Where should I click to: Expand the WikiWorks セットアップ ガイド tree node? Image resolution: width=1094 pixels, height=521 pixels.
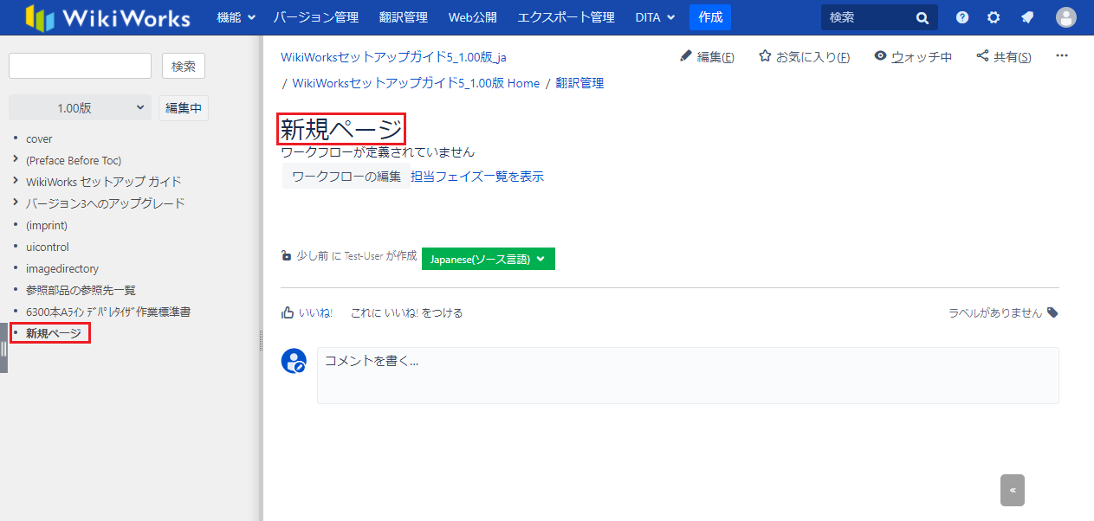point(16,181)
